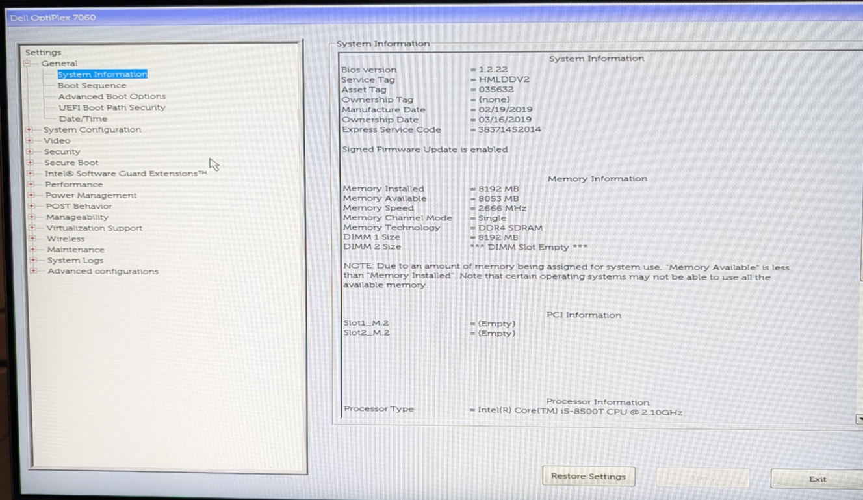Screen dimensions: 863x500
Task: Click the "PCI Information" heading
Action: tap(584, 315)
